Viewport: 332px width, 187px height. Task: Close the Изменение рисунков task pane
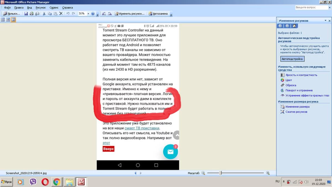click(330, 21)
